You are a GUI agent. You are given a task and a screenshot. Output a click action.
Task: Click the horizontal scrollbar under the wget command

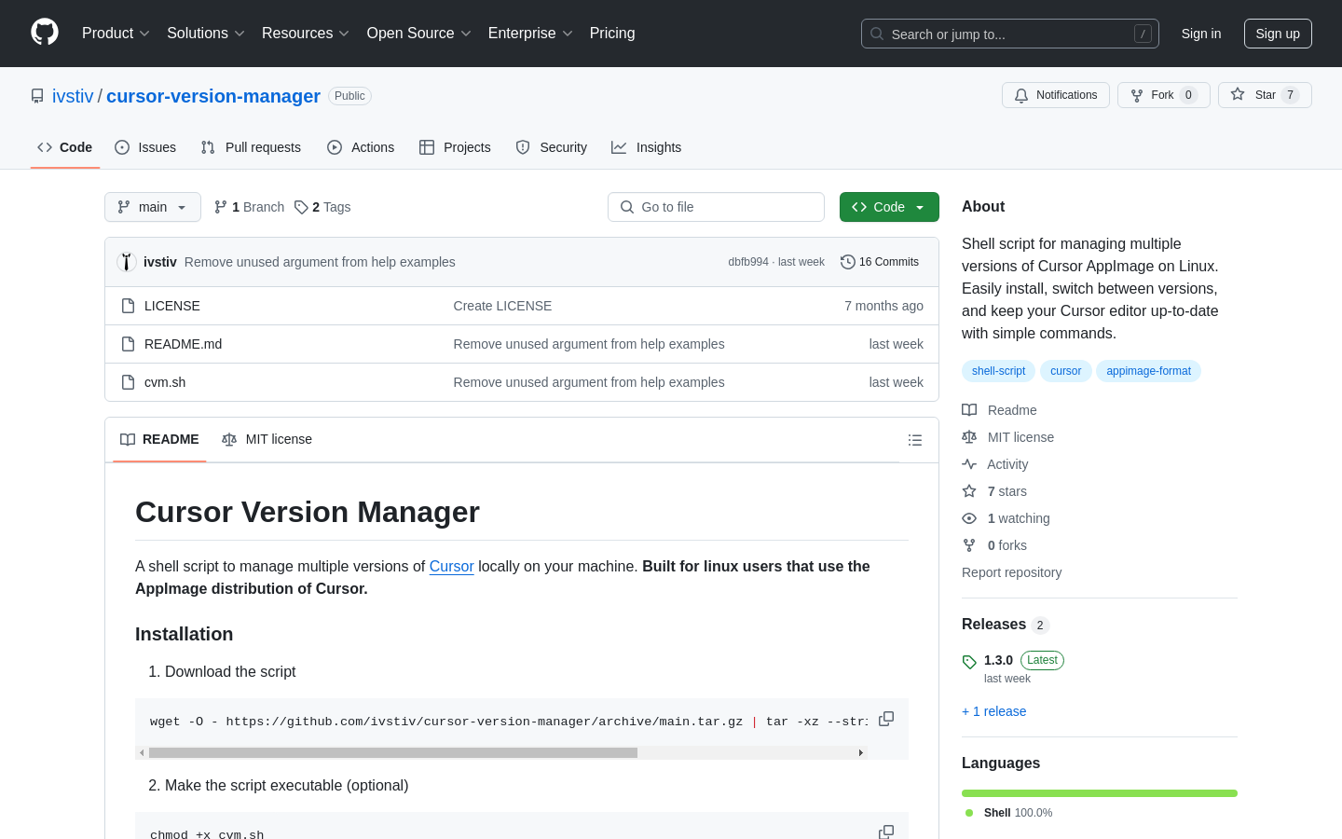393,752
